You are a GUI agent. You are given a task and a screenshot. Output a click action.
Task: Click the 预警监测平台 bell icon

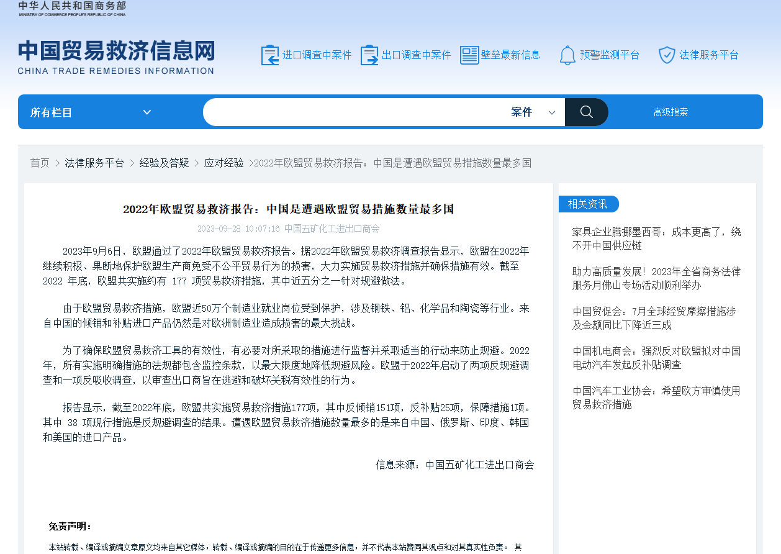567,55
